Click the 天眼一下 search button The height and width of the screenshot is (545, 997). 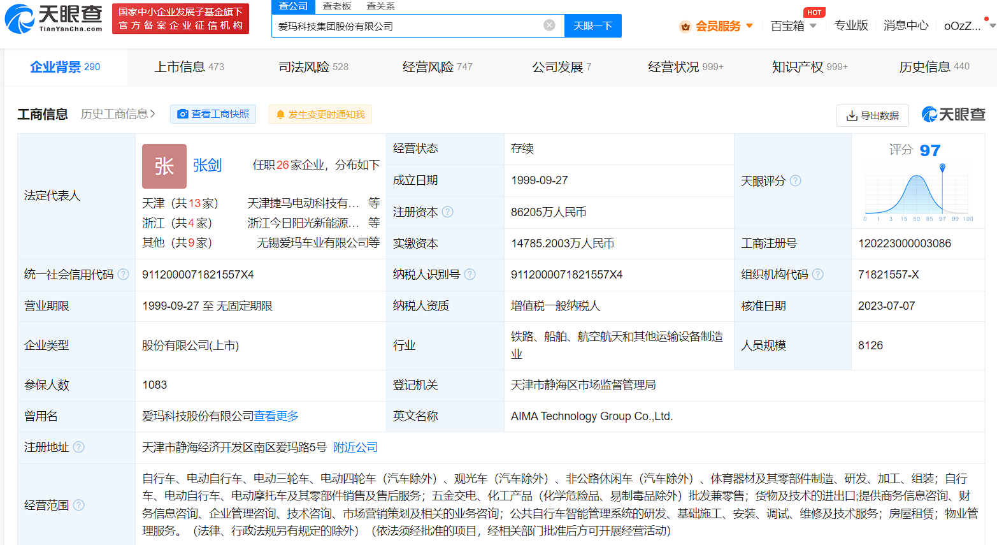tap(592, 26)
